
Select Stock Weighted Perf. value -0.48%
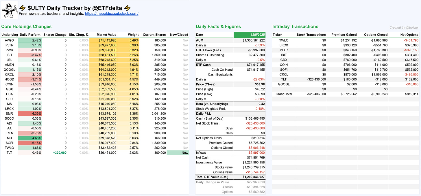pyautogui.click(x=260, y=109)
